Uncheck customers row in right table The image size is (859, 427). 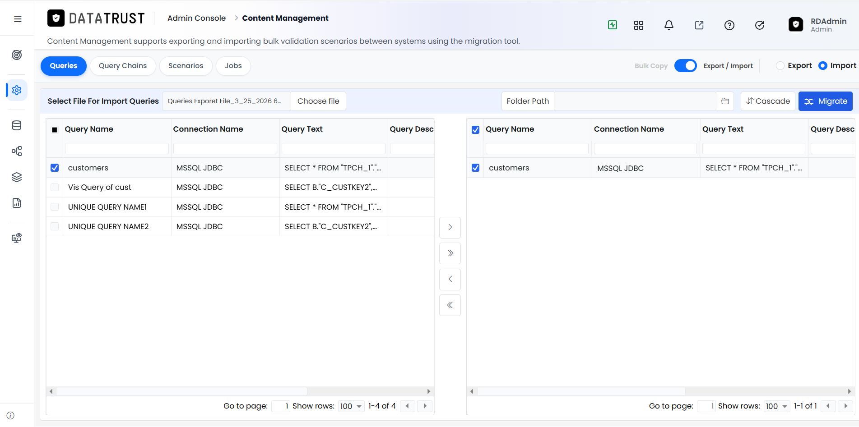(475, 168)
